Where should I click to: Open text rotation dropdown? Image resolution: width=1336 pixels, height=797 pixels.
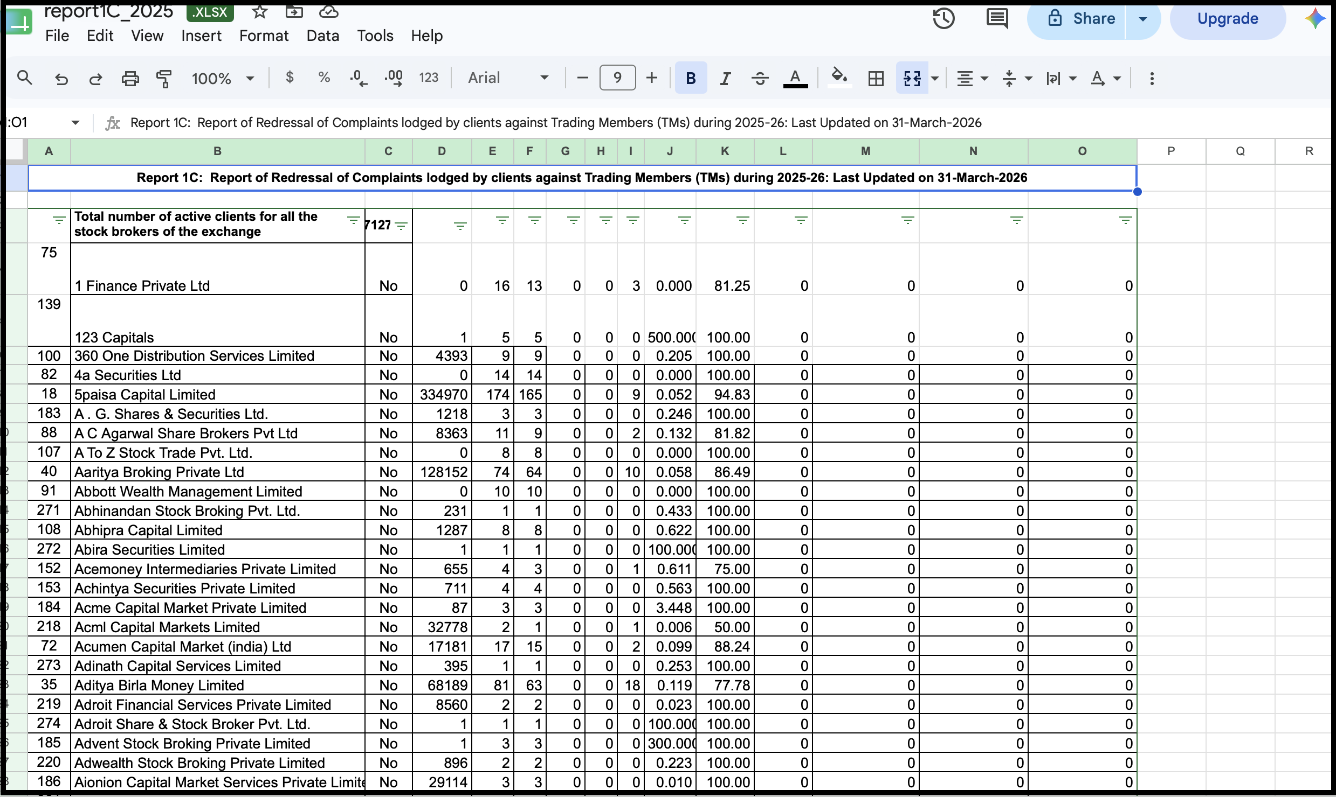click(1106, 79)
